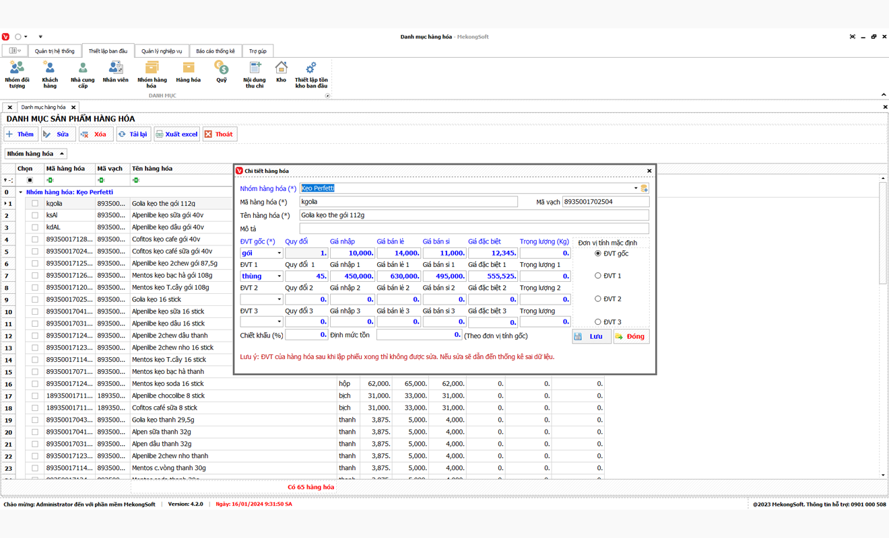Click Thêm to add a product
The image size is (889, 538).
point(20,134)
